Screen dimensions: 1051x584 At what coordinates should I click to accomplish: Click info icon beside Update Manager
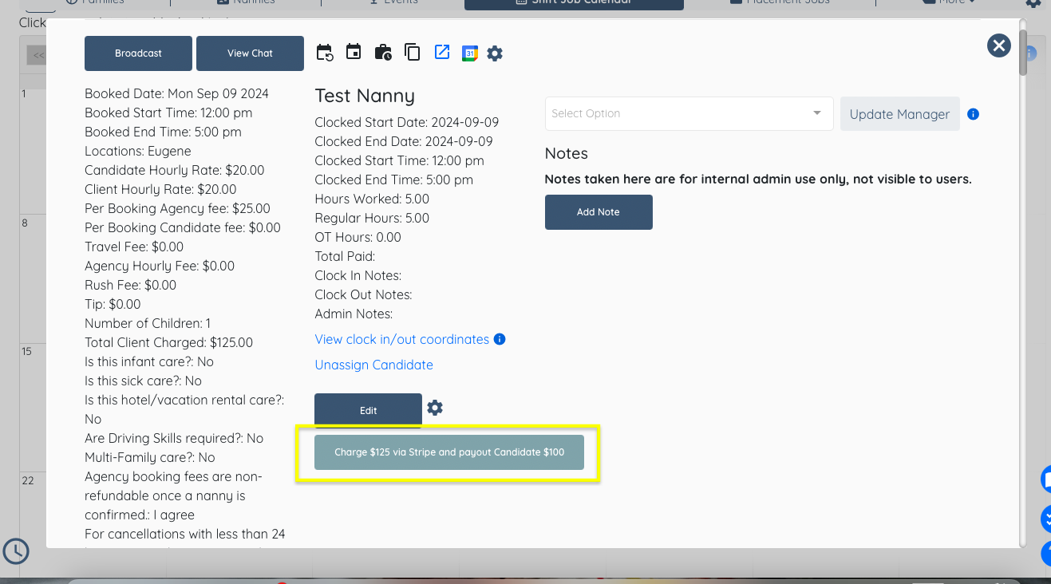[973, 114]
